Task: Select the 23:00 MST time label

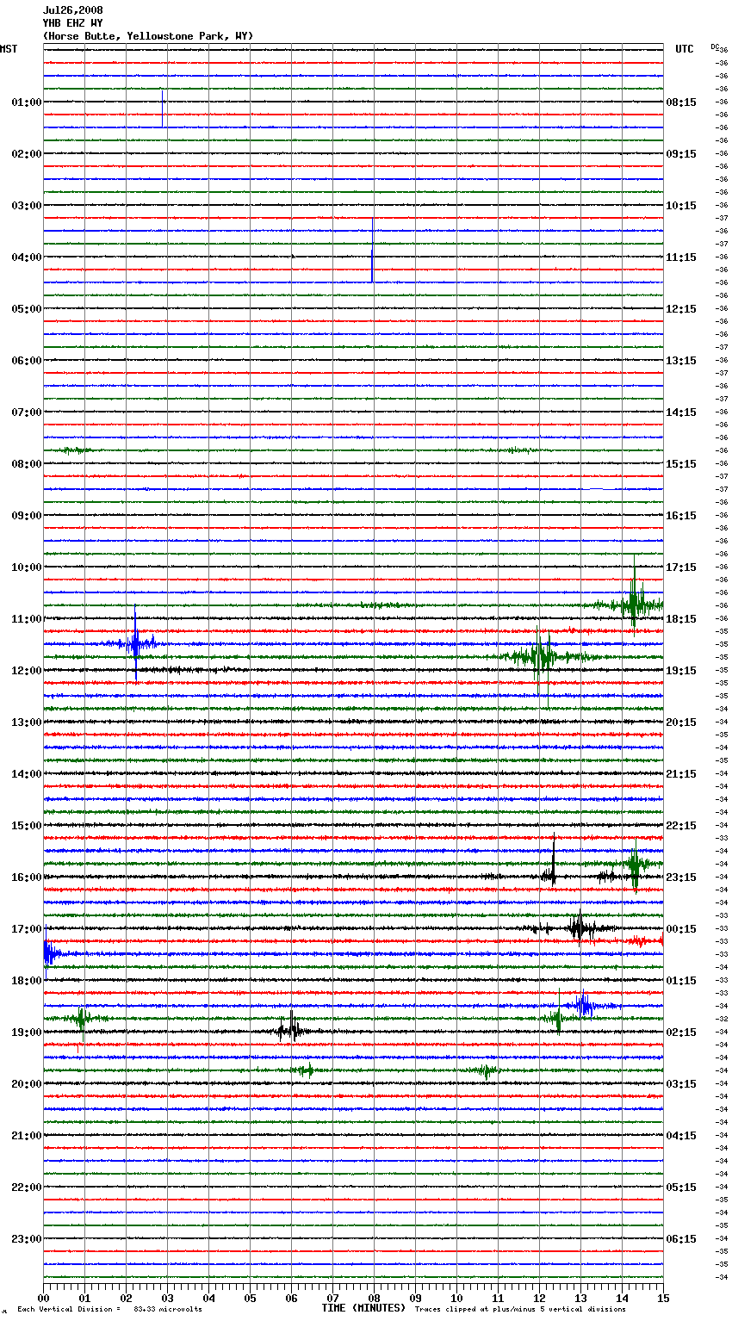Action: click(x=27, y=1239)
